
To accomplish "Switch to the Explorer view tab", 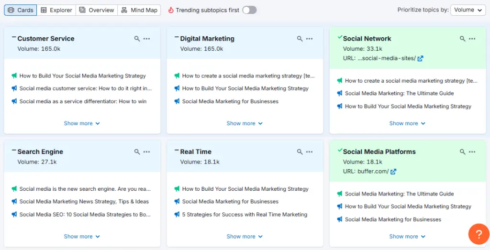I will (x=56, y=10).
